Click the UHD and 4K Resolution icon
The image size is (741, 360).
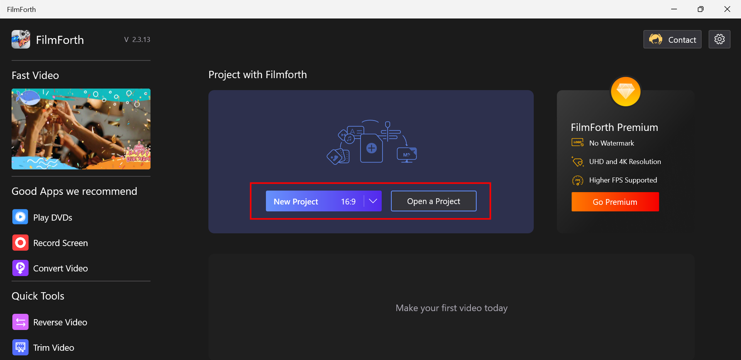point(577,162)
